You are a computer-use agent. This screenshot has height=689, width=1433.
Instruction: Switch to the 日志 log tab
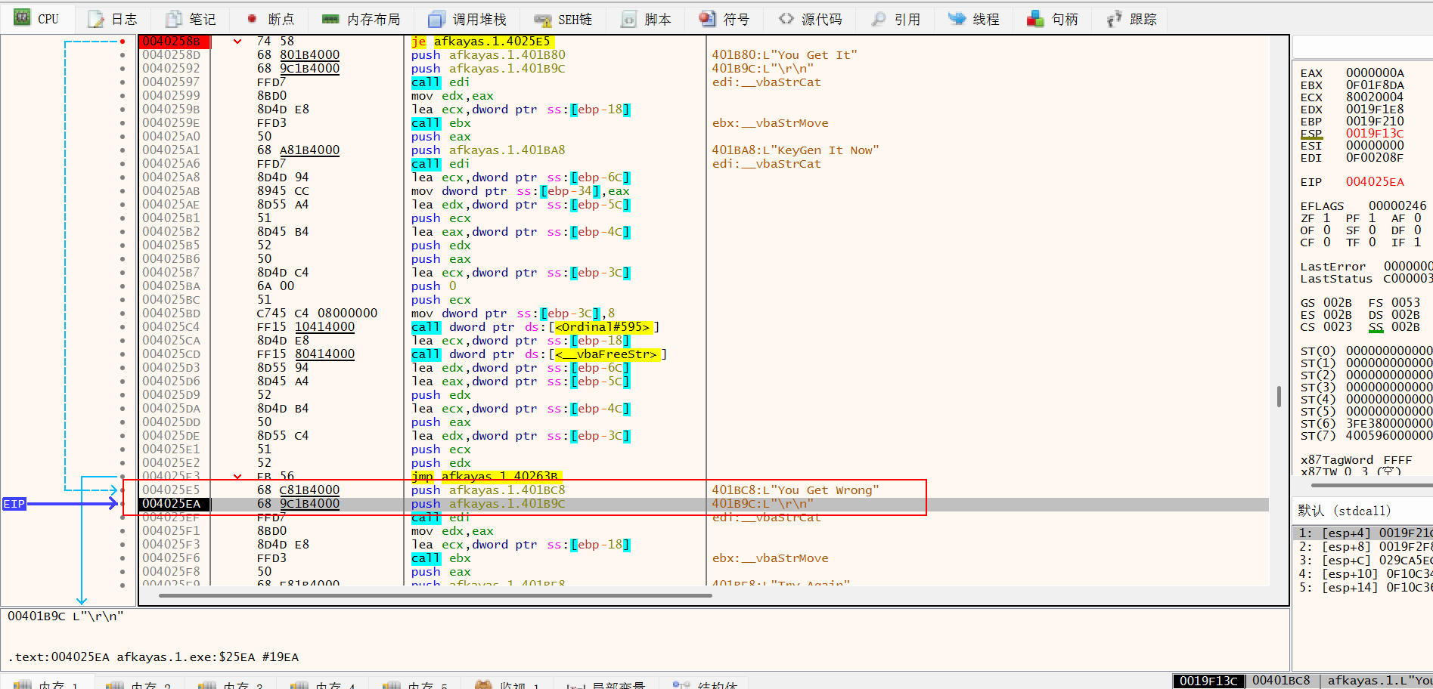[112, 19]
